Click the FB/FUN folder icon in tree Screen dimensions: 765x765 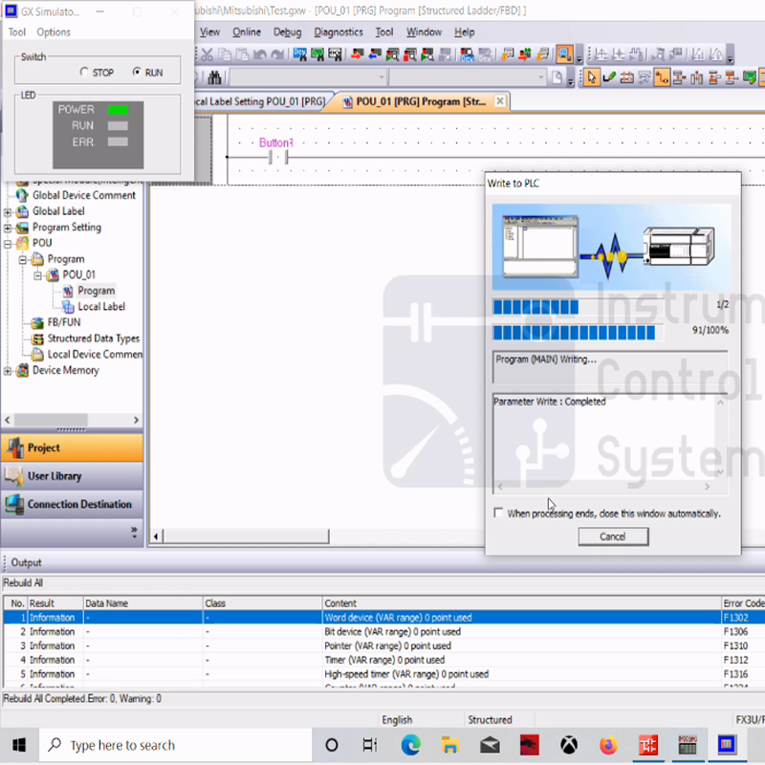[37, 323]
